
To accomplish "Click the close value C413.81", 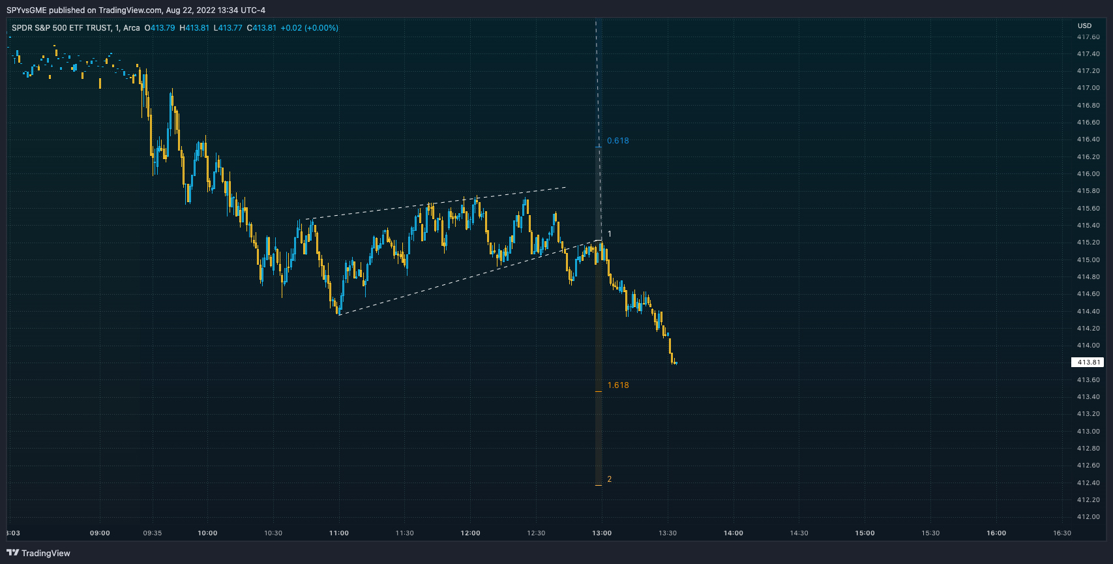I will (261, 28).
